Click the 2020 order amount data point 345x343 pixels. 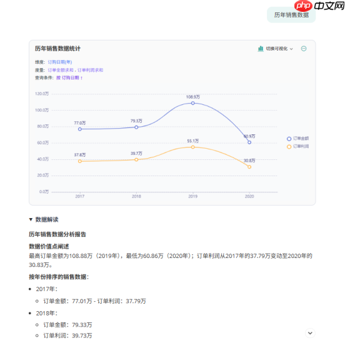(249, 142)
